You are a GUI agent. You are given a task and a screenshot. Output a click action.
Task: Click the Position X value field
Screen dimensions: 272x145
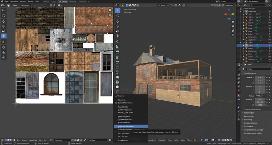[260, 77]
